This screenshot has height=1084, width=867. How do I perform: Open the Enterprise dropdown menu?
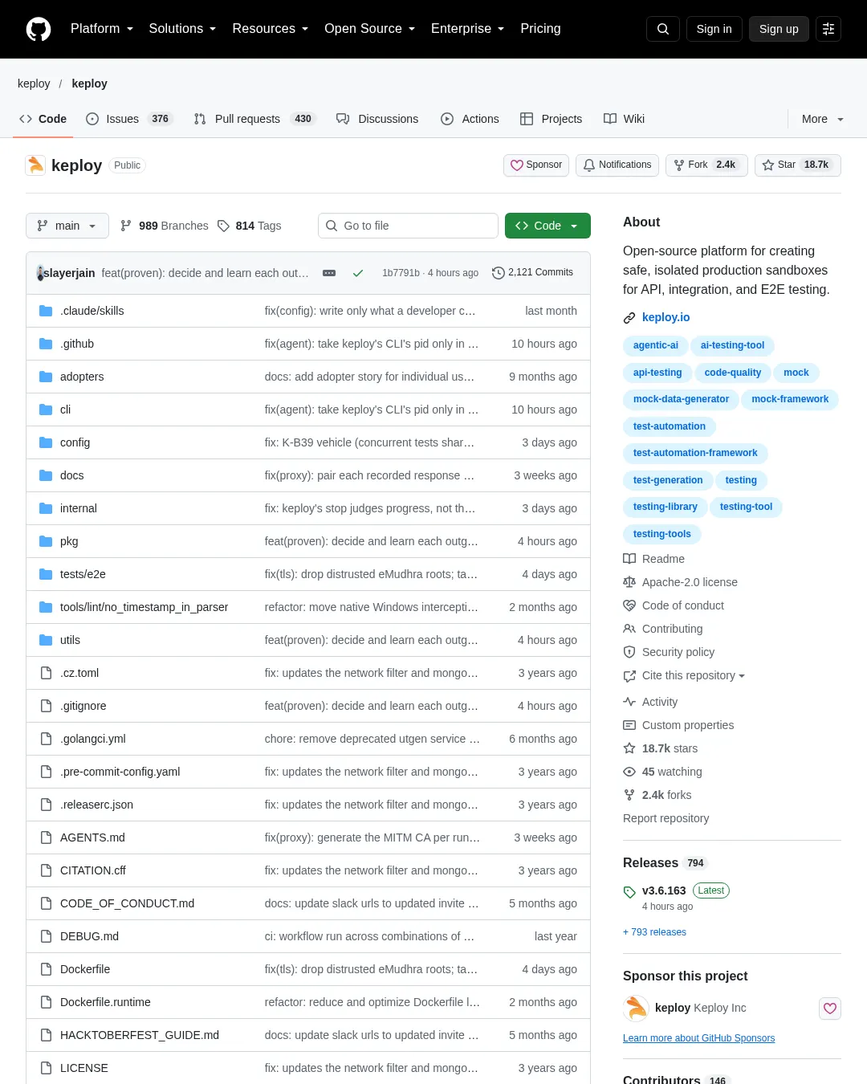[467, 29]
